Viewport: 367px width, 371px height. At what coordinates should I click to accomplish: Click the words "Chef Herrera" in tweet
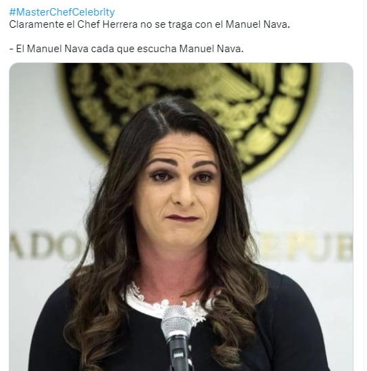[x=108, y=24]
